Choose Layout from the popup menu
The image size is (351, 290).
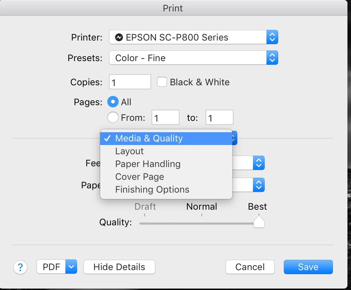[129, 151]
